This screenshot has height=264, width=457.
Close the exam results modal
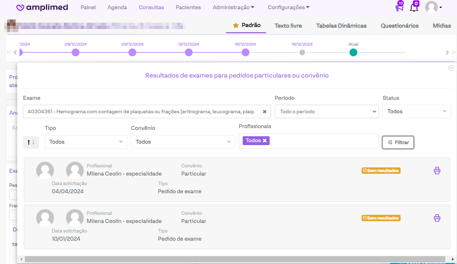point(451,68)
